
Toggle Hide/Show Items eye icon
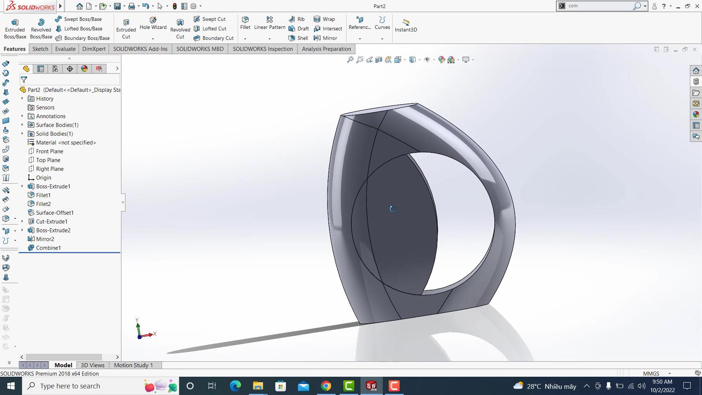[x=427, y=60]
